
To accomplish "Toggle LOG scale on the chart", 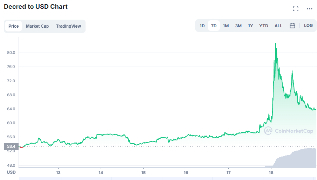I will click(308, 26).
